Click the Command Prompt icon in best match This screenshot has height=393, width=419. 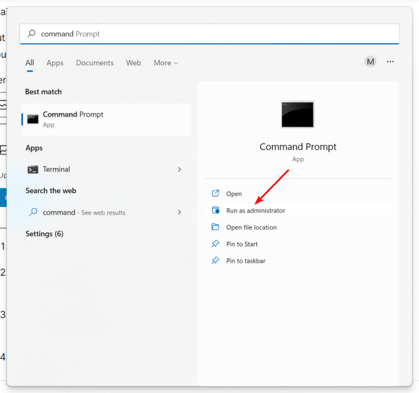point(33,120)
